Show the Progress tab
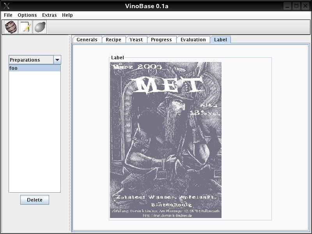 click(161, 40)
